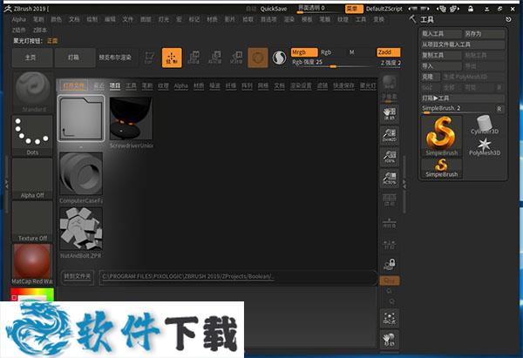Viewport: 523px width, 358px height.
Task: Select the large SimpleBrush tool icon
Action: tap(442, 136)
